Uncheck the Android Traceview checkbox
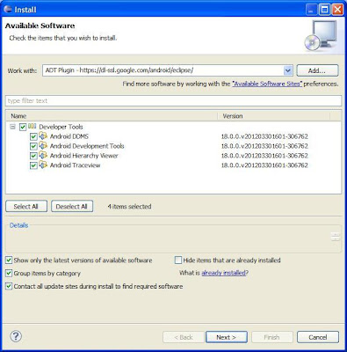Screen dimensions: 347x352 [33, 165]
